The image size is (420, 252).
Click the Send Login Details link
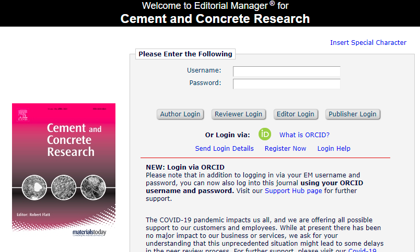(x=224, y=149)
